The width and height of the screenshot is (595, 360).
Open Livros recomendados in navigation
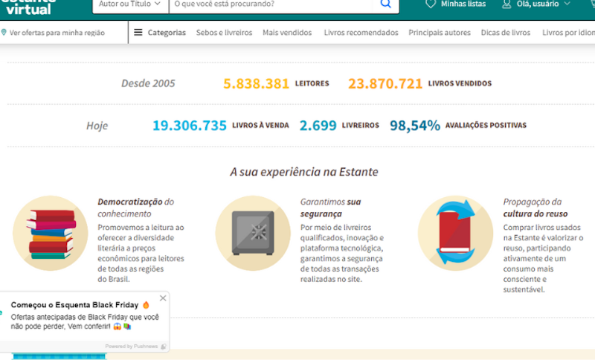361,33
